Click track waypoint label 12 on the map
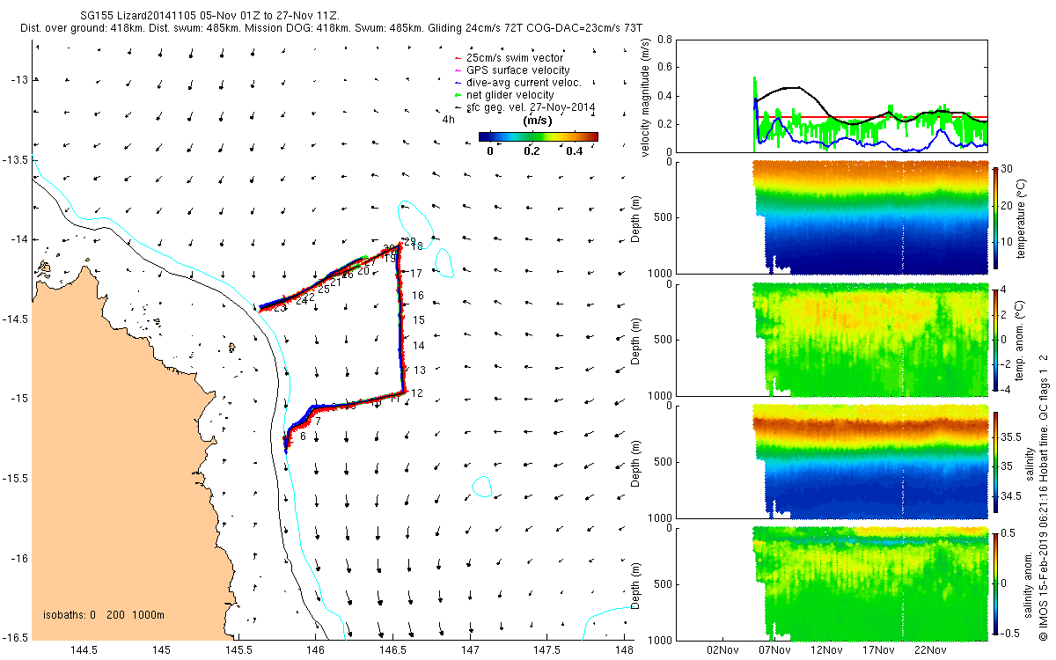1056x660 pixels. coord(417,393)
